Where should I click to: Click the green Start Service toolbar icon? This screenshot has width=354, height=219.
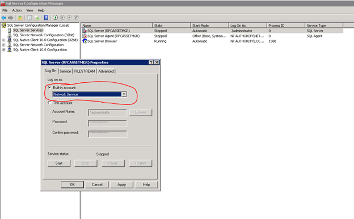tap(56, 18)
